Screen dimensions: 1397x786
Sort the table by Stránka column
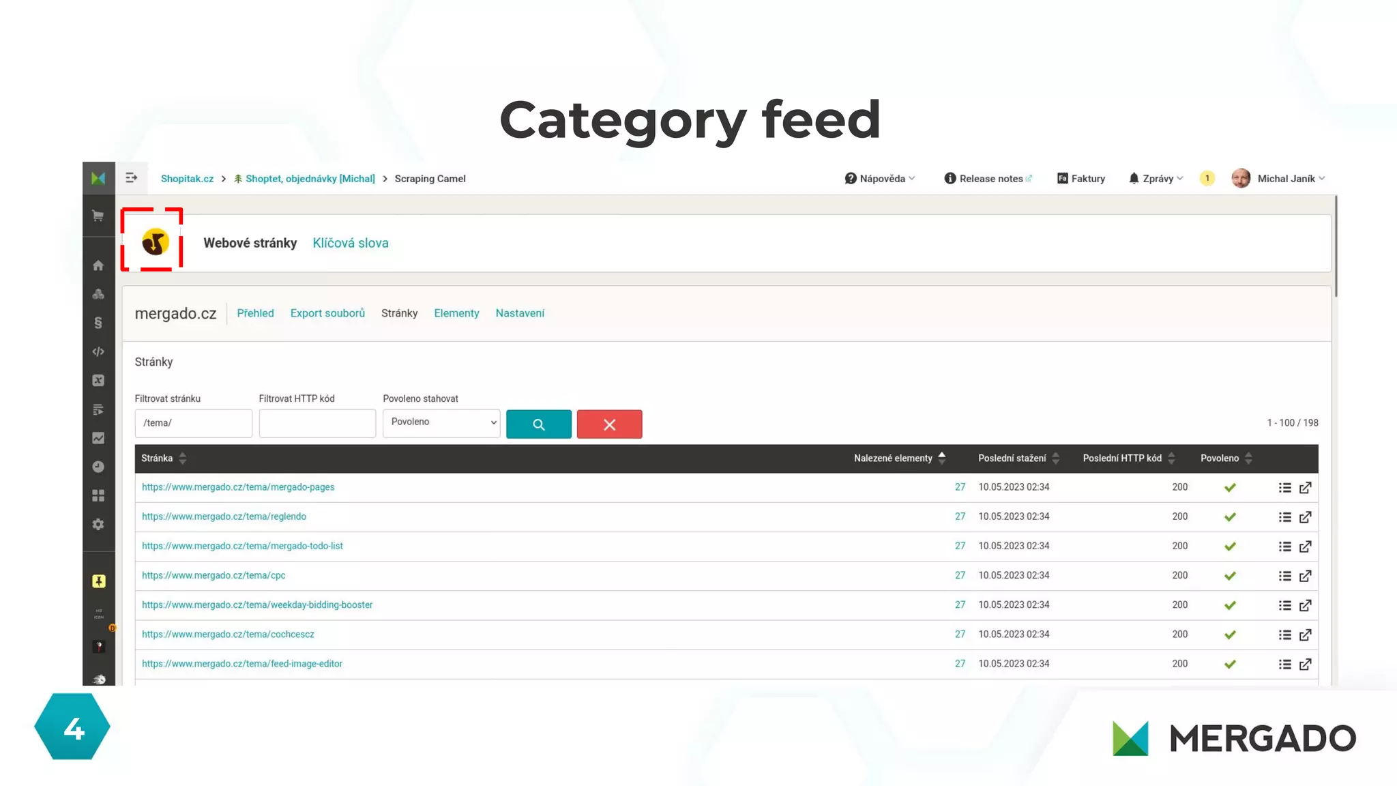[164, 458]
